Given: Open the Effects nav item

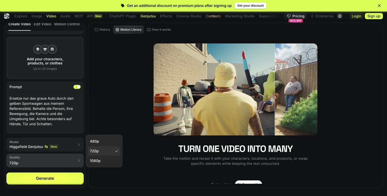Looking at the screenshot, I should click(x=166, y=16).
